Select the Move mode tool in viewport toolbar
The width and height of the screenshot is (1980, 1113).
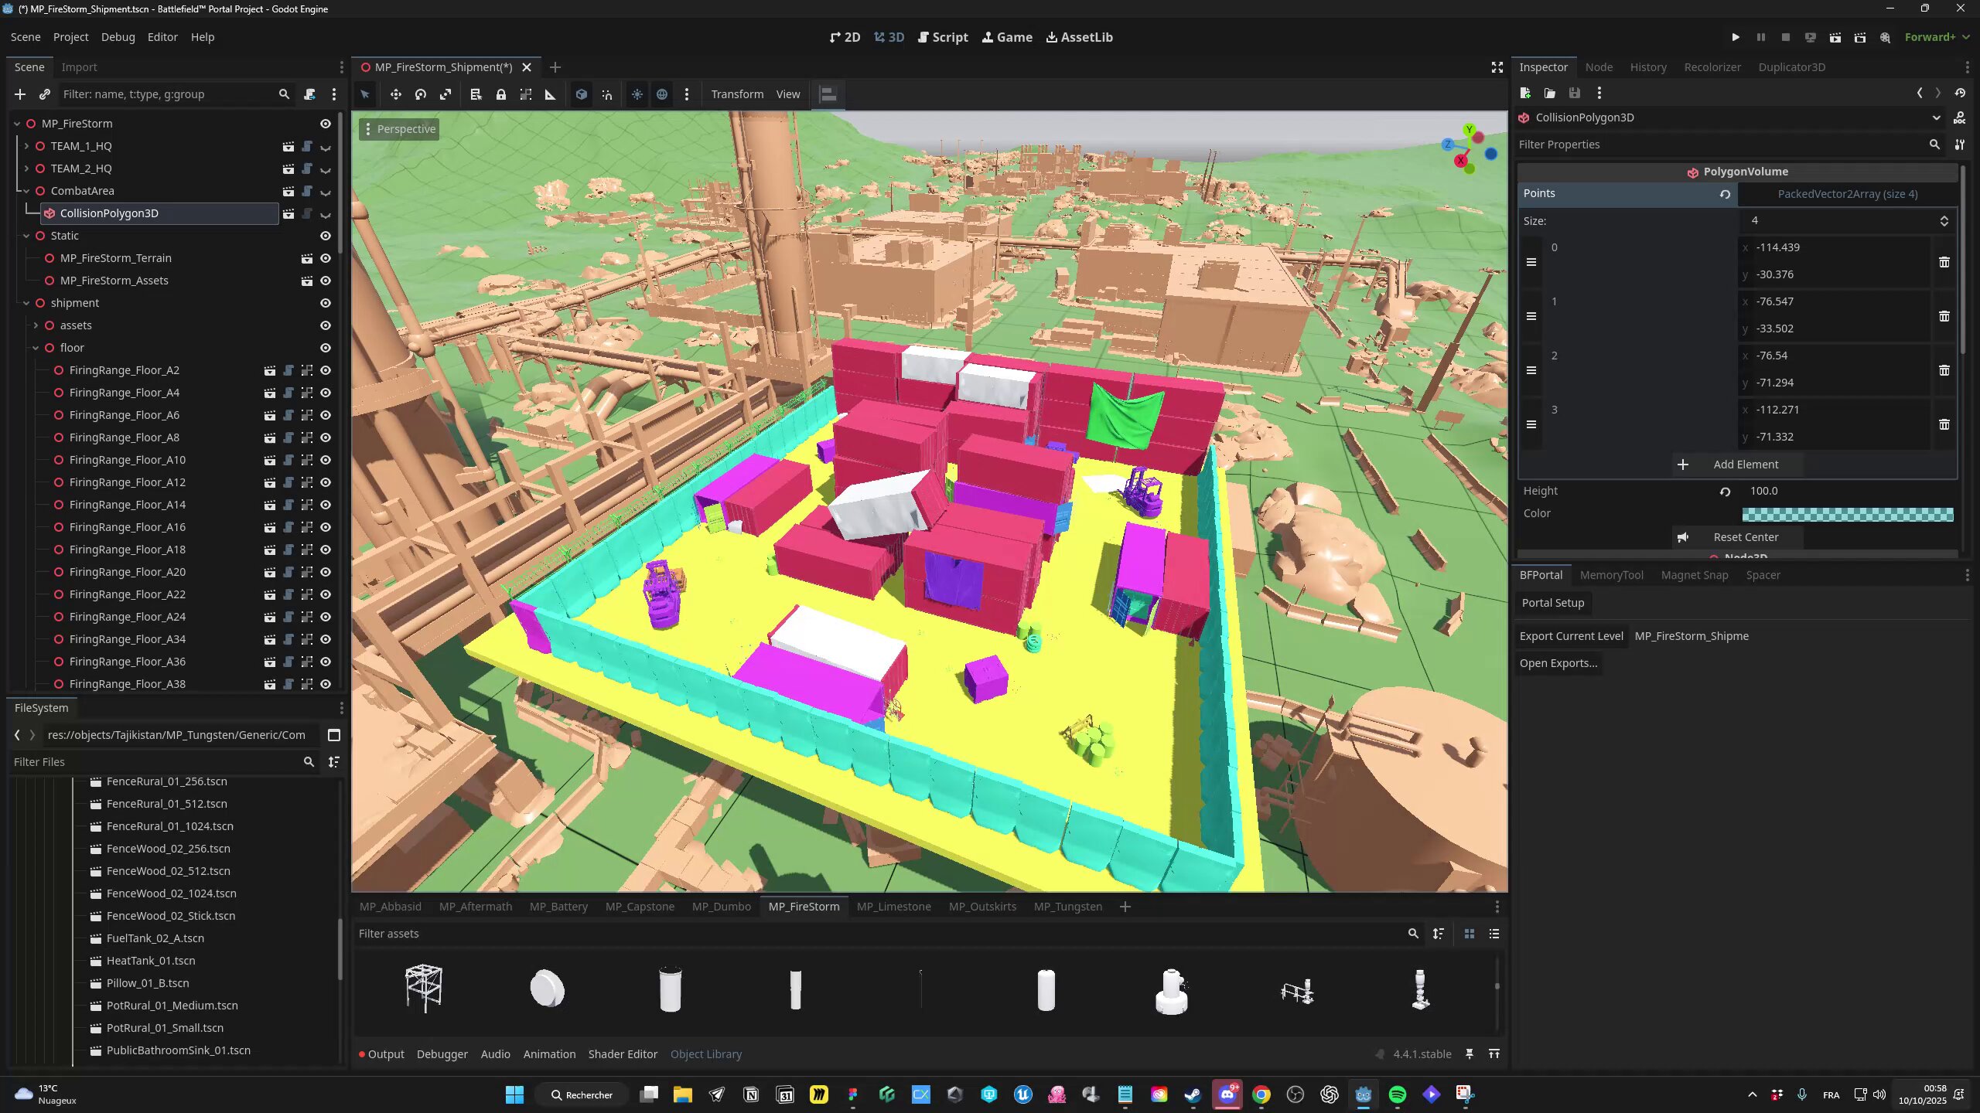[x=395, y=94]
